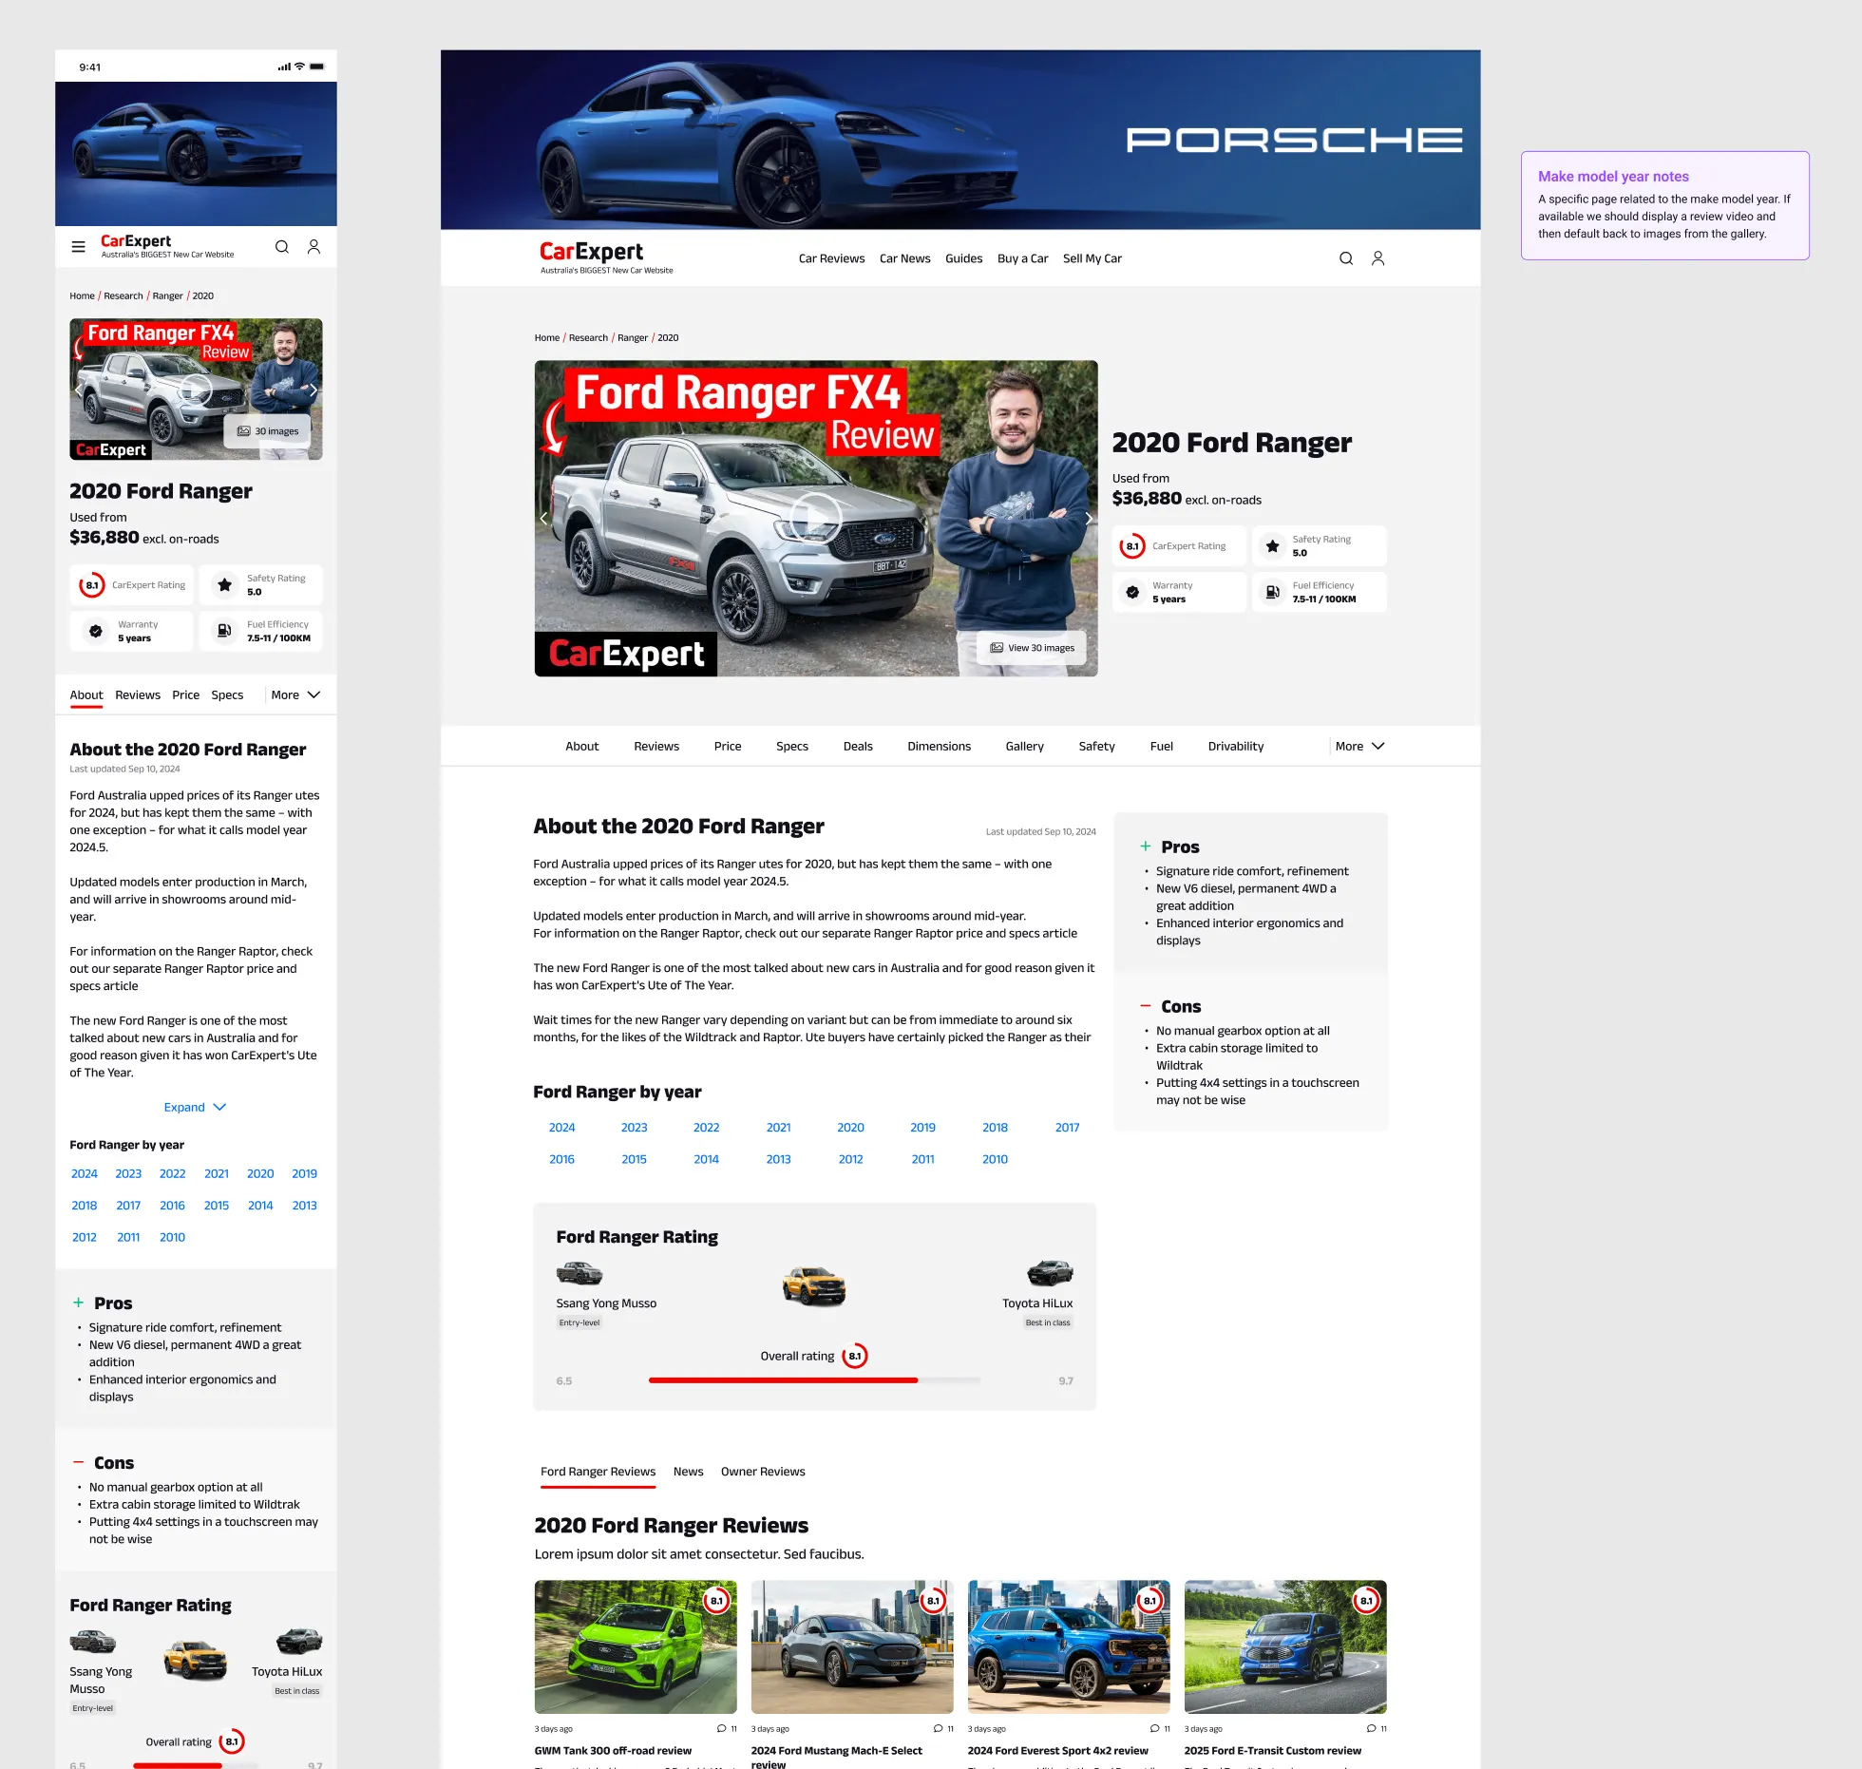Open the user account icon in mobile header
The height and width of the screenshot is (1769, 1862).
pos(313,247)
